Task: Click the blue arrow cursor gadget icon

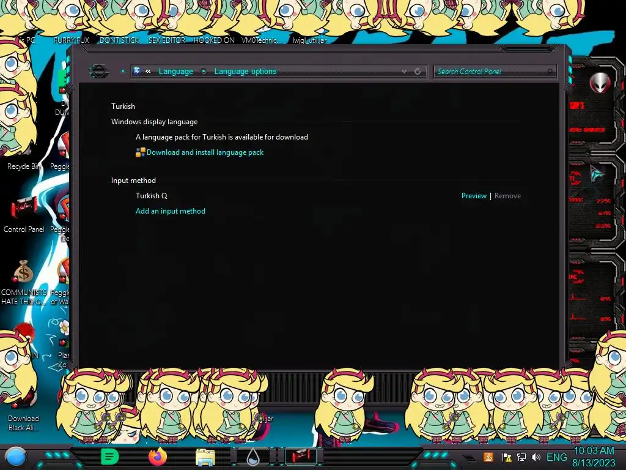Action: click(597, 173)
